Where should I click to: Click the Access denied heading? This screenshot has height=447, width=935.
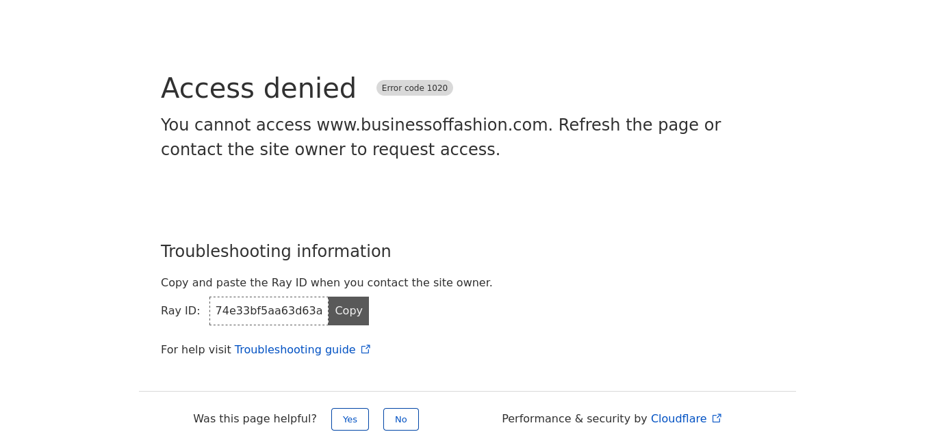258,89
